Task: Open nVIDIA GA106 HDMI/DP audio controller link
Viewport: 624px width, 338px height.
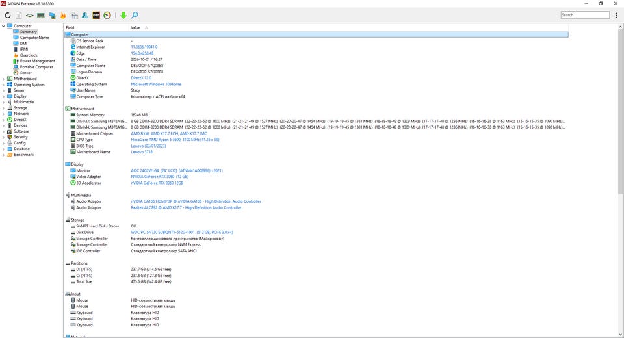Action: [196, 201]
